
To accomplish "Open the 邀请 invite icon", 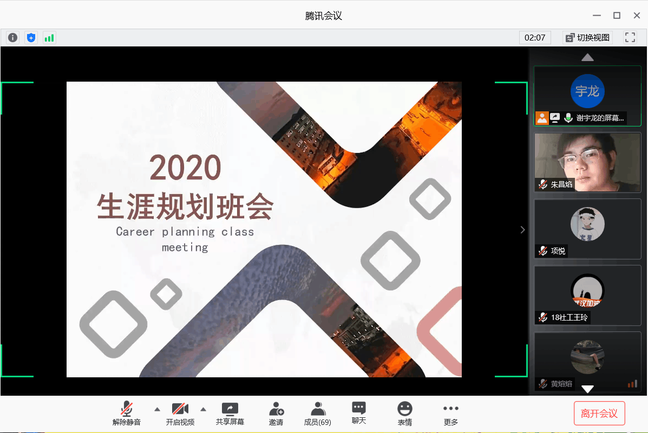I will tap(276, 414).
